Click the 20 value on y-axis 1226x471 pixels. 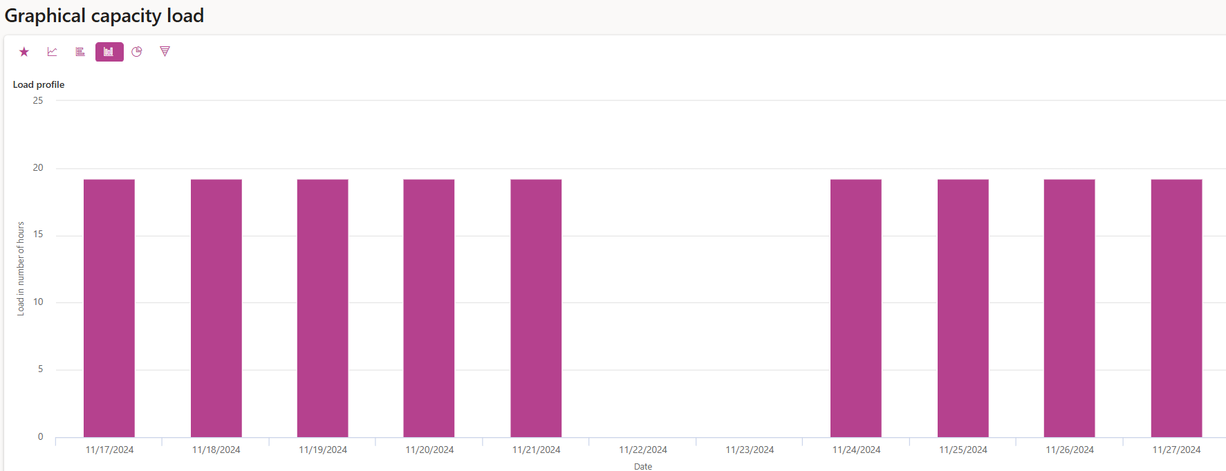pos(38,167)
